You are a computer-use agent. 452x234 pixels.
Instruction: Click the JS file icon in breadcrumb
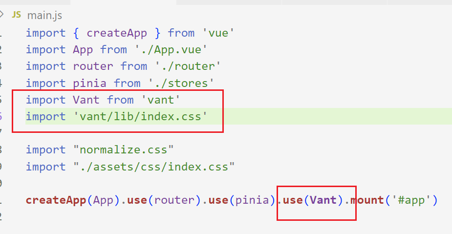pyautogui.click(x=16, y=15)
